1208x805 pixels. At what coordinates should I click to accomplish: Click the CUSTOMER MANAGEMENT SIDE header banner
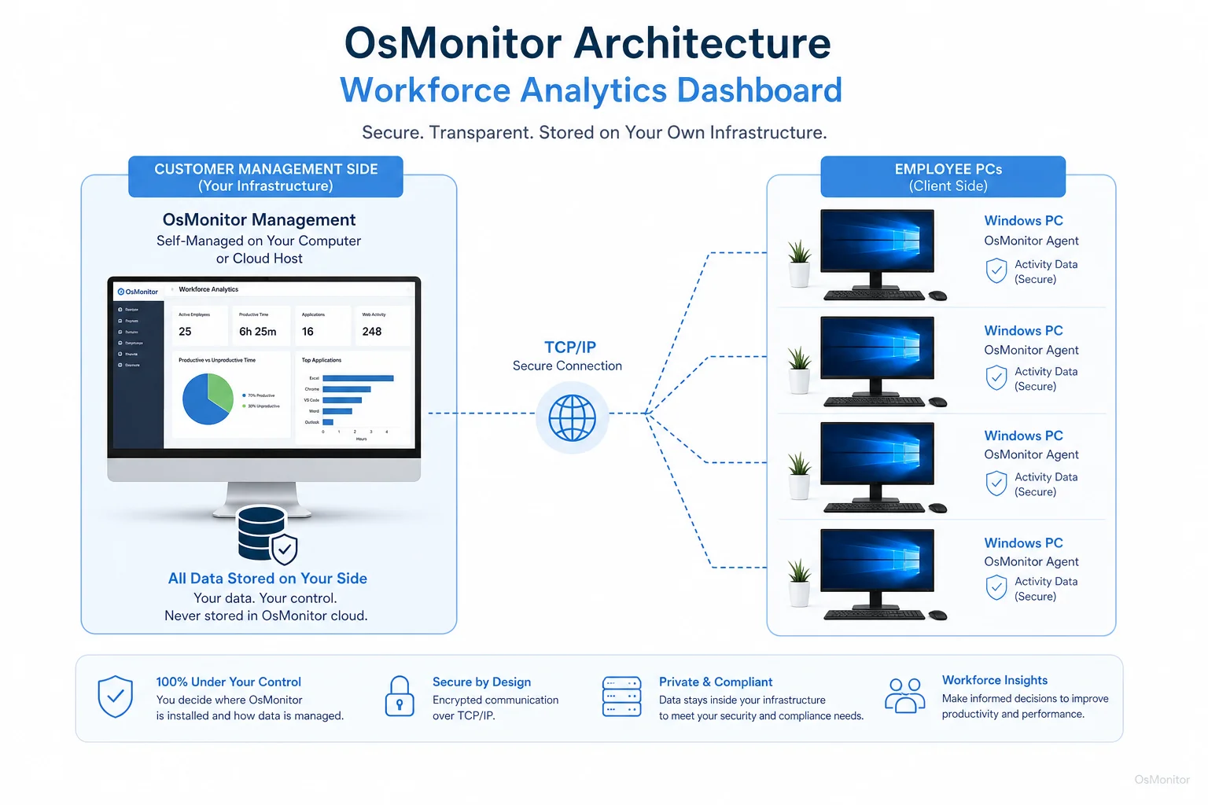click(x=266, y=177)
